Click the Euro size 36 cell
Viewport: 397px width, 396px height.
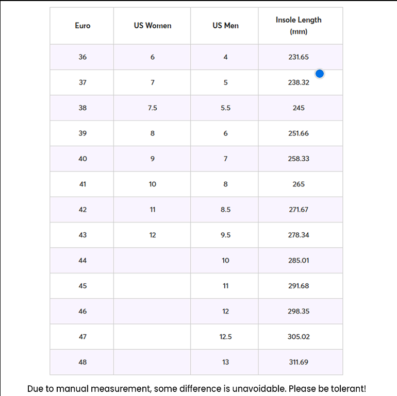point(82,57)
